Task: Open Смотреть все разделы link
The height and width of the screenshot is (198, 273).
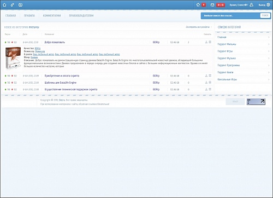Action: [198, 27]
